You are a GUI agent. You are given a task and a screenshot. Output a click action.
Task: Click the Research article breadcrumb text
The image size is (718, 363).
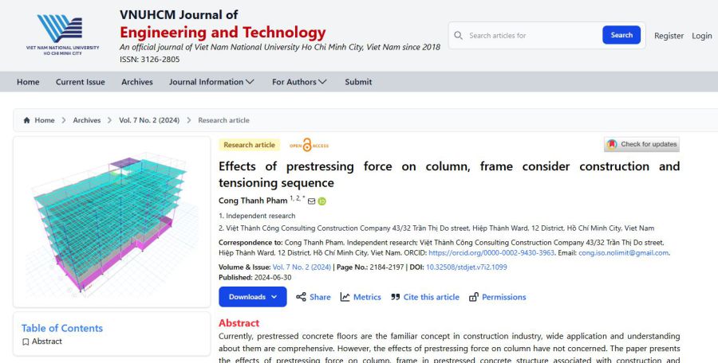tap(223, 120)
